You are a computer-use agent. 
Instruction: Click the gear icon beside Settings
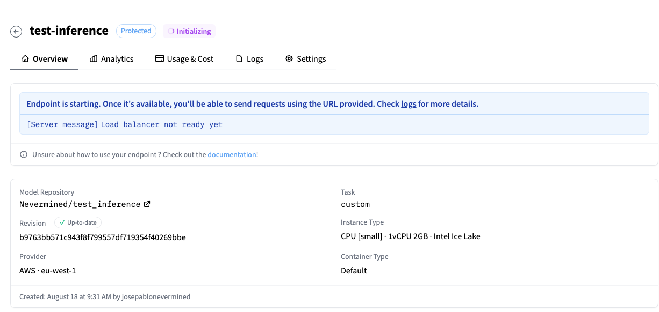(x=289, y=59)
